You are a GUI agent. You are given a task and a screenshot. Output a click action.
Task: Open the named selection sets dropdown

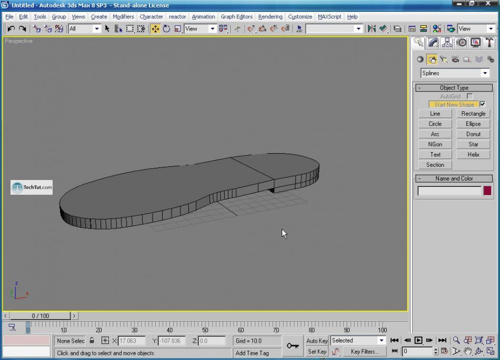(x=334, y=29)
